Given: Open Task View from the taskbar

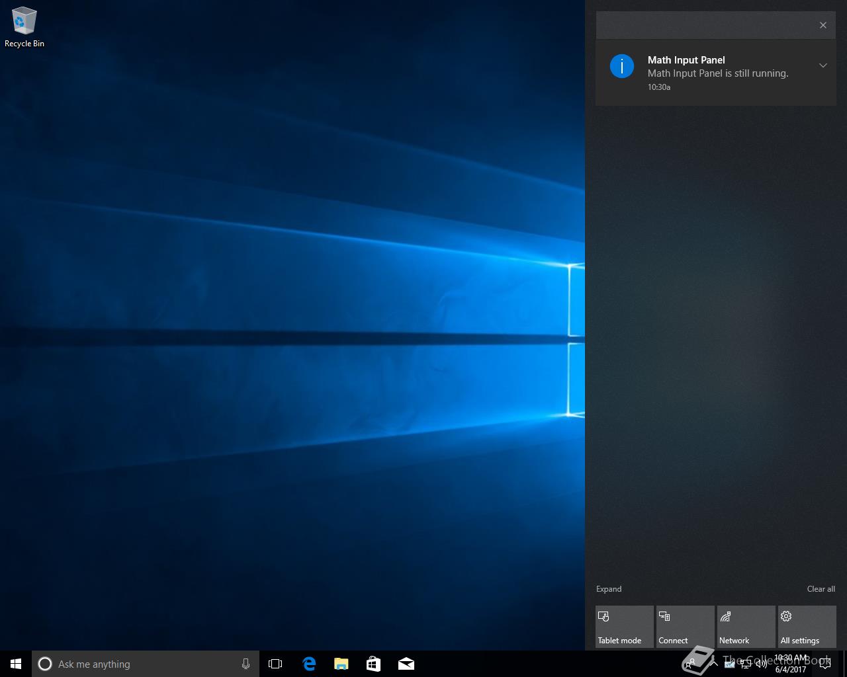Looking at the screenshot, I should coord(275,664).
